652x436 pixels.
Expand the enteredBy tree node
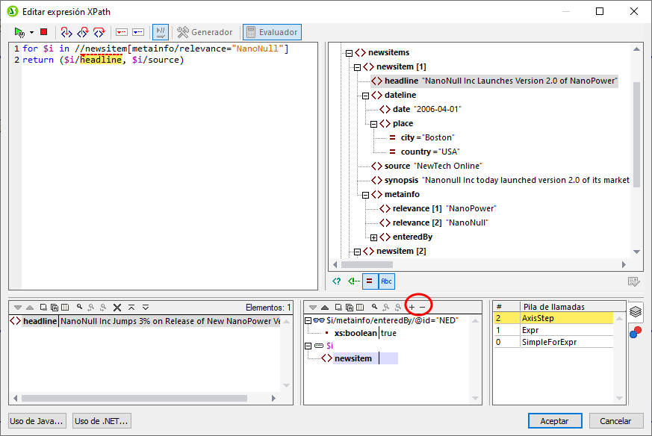click(x=374, y=237)
